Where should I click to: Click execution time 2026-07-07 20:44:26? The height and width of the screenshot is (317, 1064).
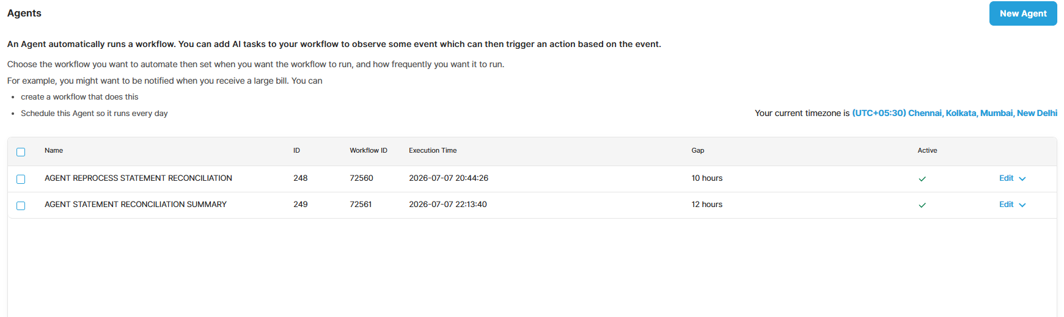449,178
